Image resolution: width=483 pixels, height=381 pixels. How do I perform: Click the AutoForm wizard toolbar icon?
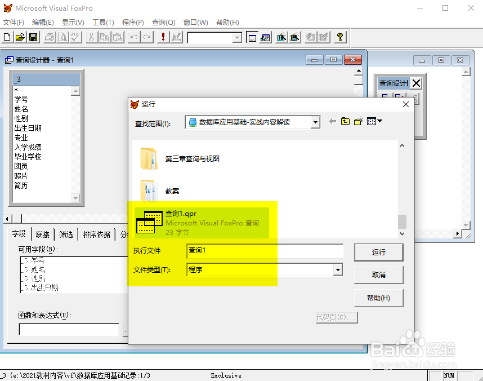(311, 37)
